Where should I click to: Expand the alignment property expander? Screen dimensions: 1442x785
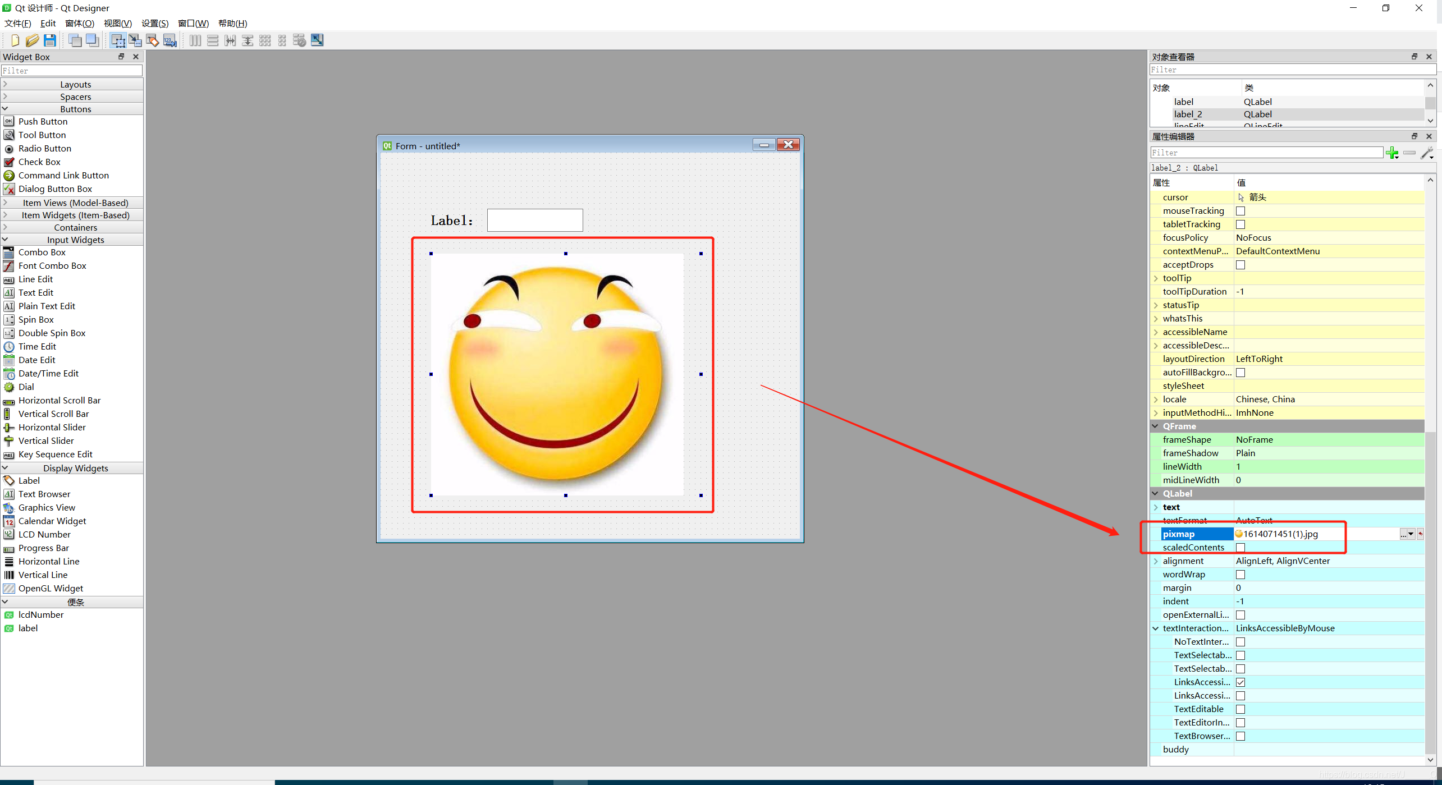click(1156, 561)
